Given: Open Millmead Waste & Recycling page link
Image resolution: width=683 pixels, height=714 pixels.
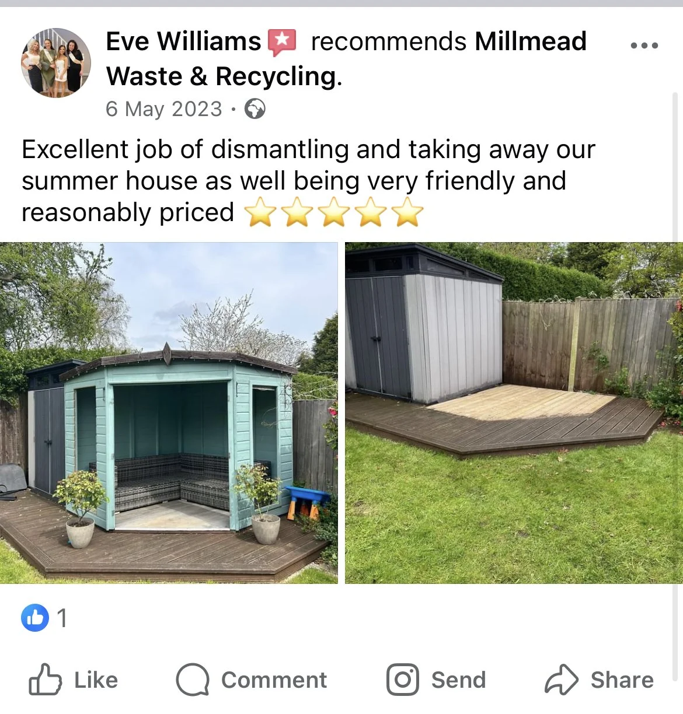Looking at the screenshot, I should pos(346,59).
